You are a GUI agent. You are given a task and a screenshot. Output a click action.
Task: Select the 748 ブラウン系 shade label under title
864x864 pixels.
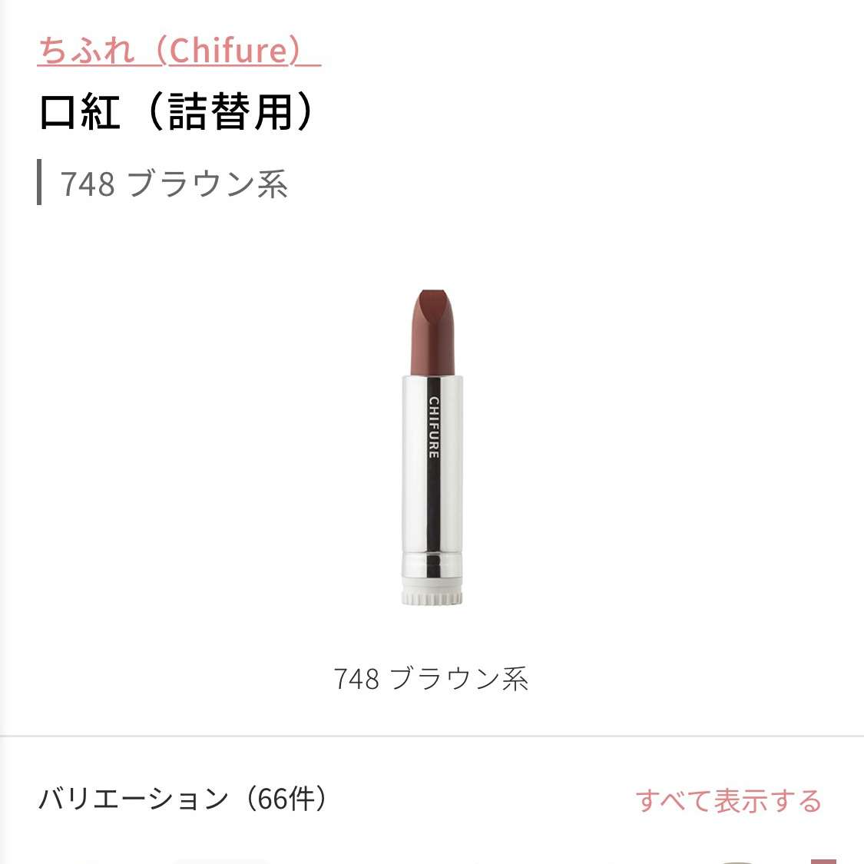pyautogui.click(x=174, y=184)
